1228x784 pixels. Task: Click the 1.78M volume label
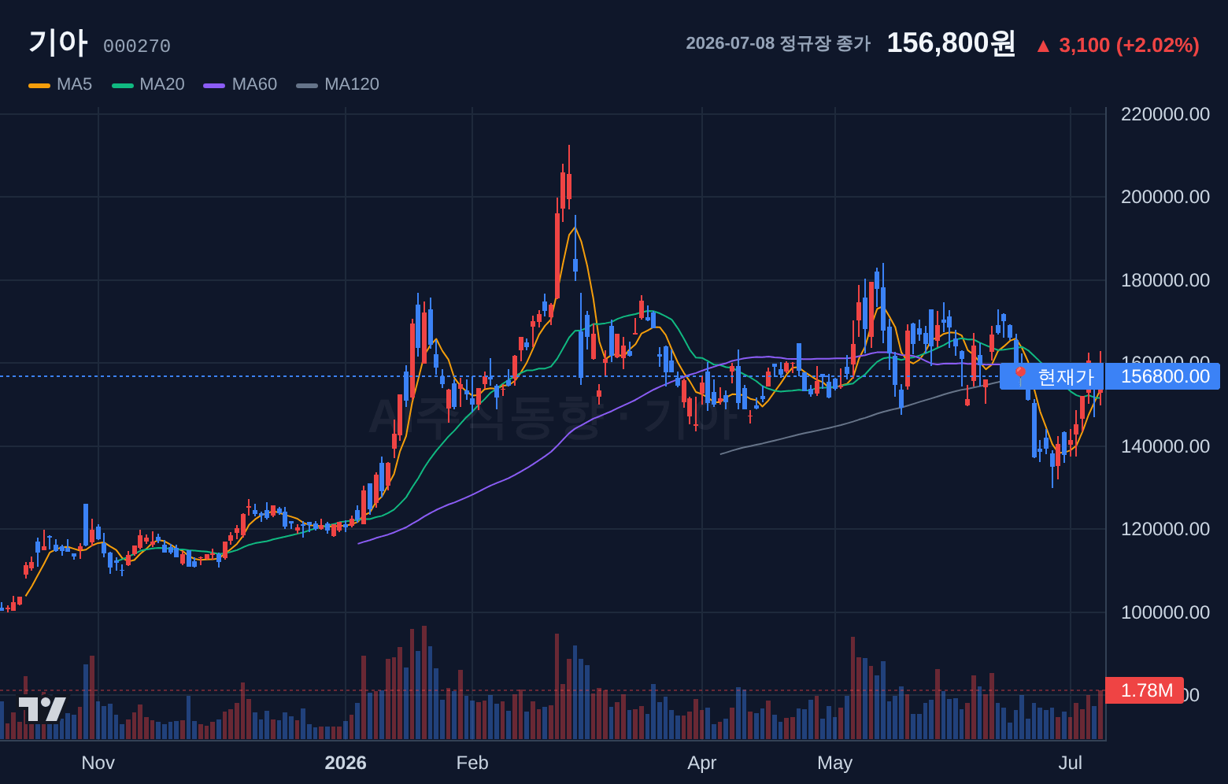1145,690
